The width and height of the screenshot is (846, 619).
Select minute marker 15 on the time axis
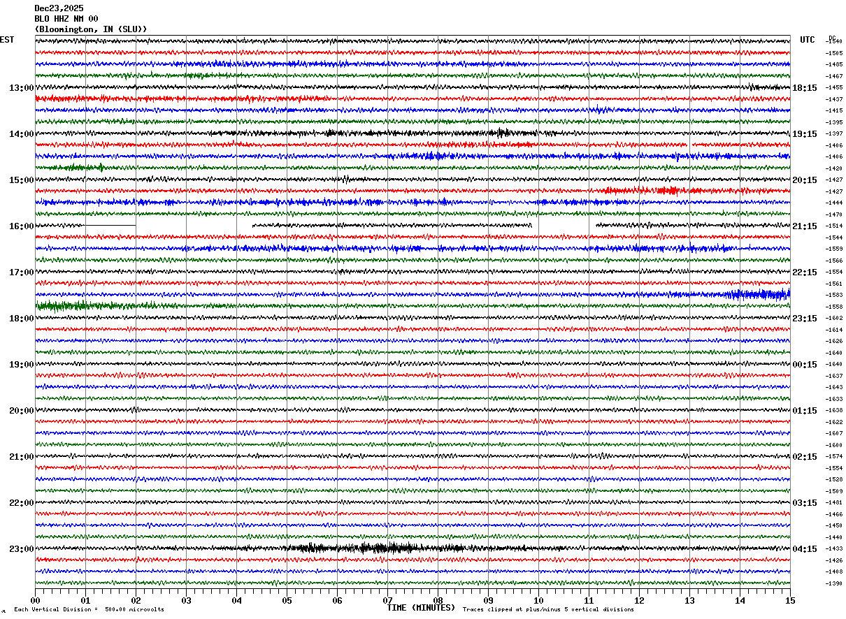[790, 601]
